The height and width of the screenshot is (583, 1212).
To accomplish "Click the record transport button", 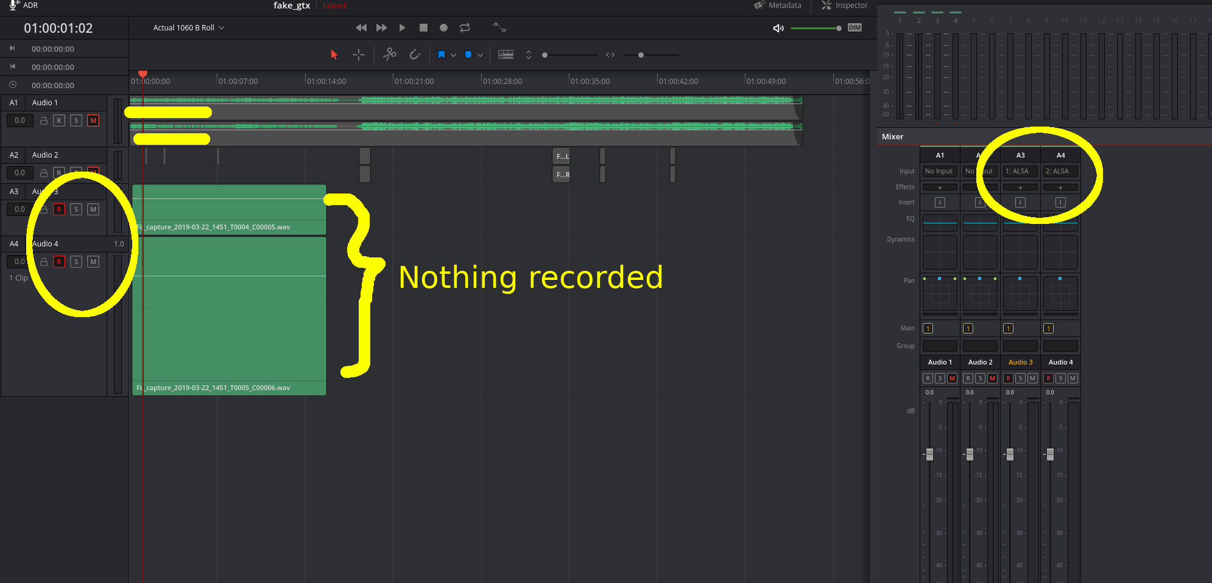I will pyautogui.click(x=444, y=28).
